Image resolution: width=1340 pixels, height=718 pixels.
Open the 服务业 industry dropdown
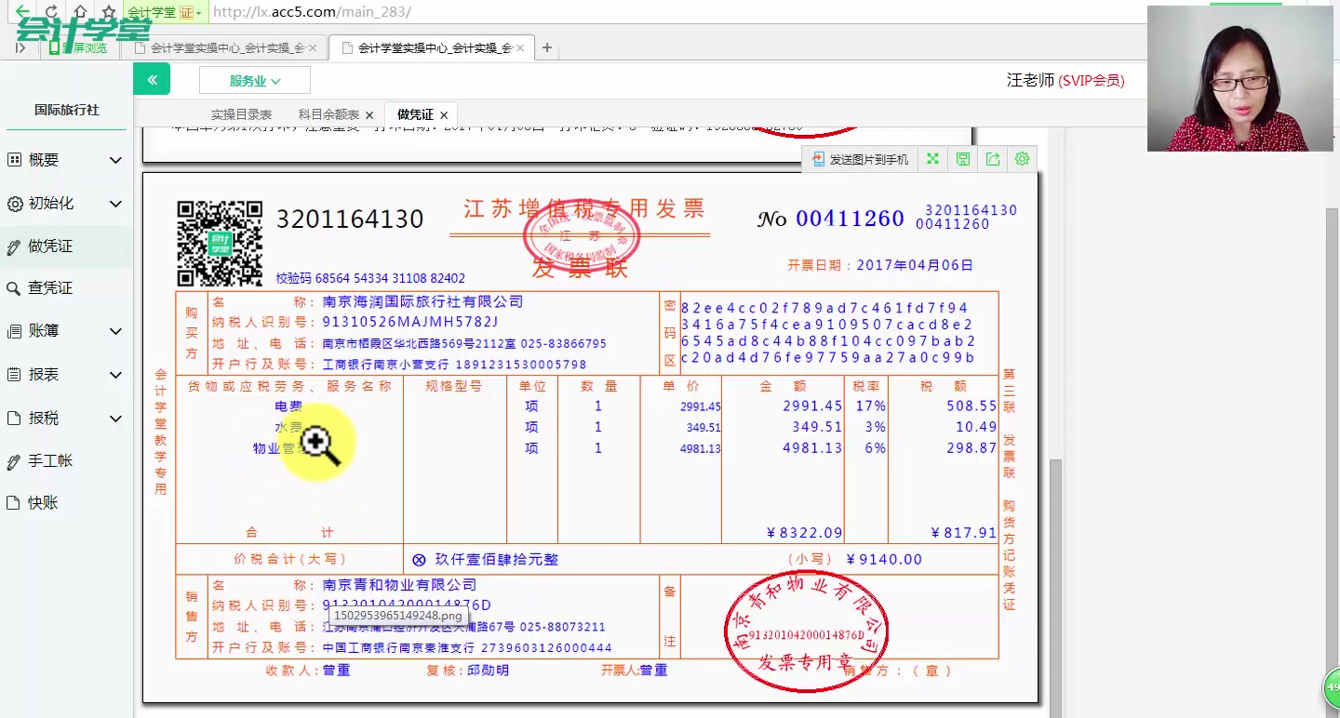tap(254, 80)
